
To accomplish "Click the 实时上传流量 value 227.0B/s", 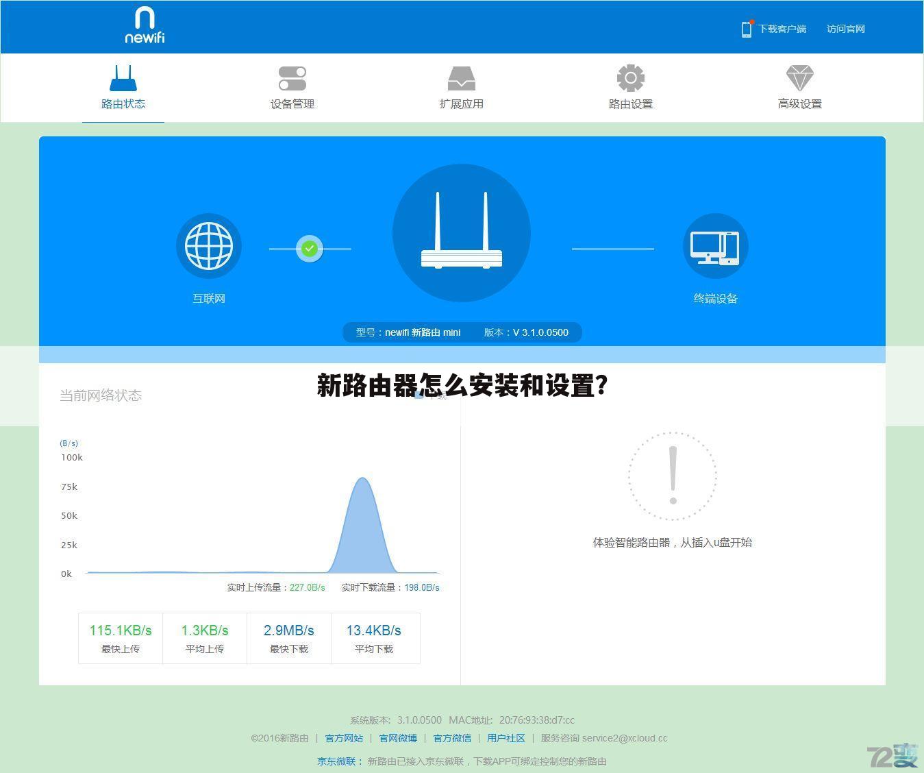I will (308, 587).
